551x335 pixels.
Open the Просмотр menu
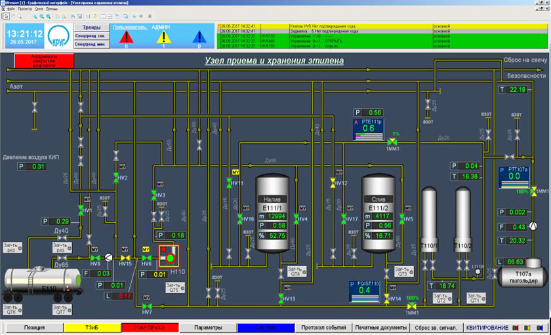coord(25,9)
